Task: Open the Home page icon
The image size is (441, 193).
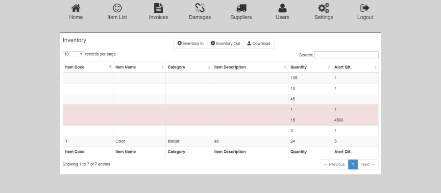Action: coord(75,8)
